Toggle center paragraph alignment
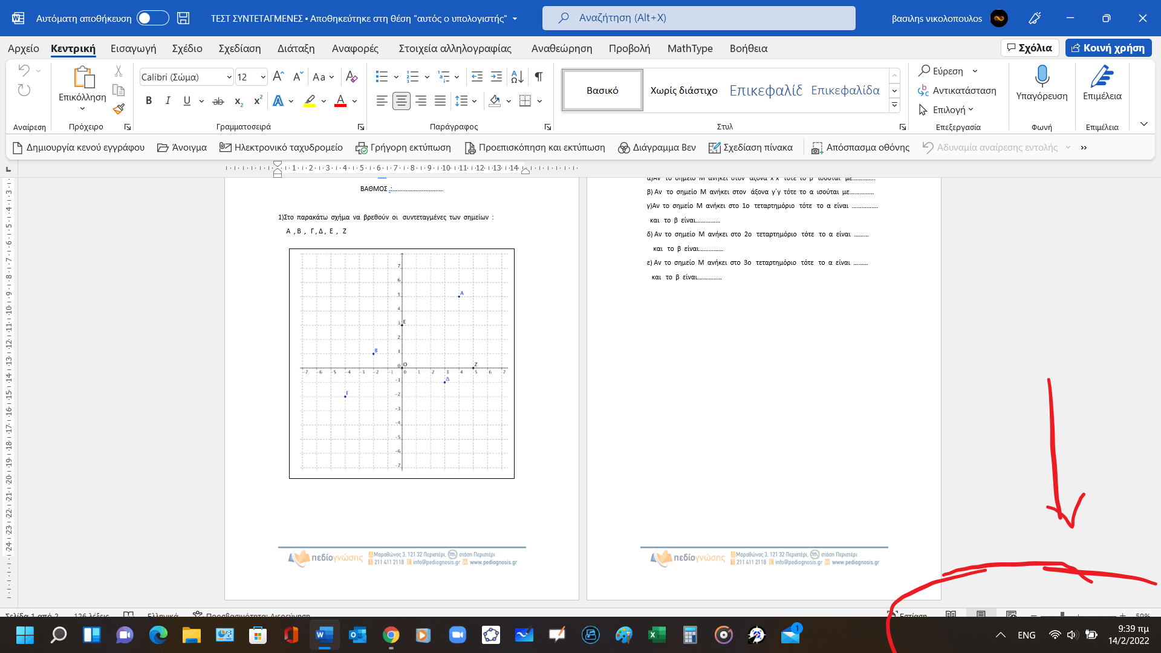 pyautogui.click(x=401, y=101)
